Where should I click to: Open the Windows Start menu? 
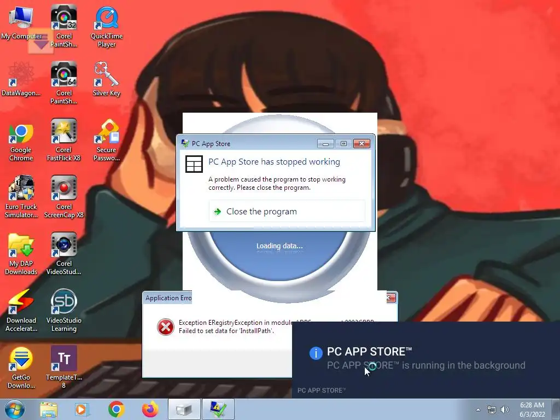point(15,409)
